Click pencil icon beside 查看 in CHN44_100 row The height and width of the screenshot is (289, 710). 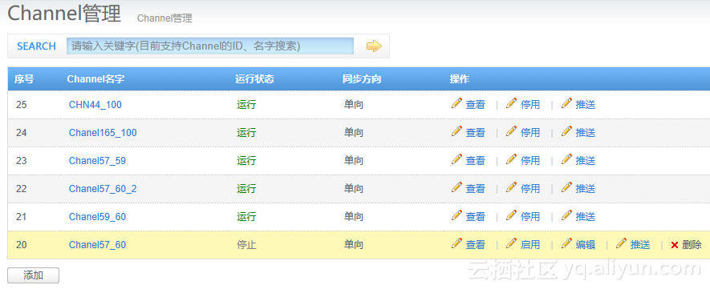(456, 103)
